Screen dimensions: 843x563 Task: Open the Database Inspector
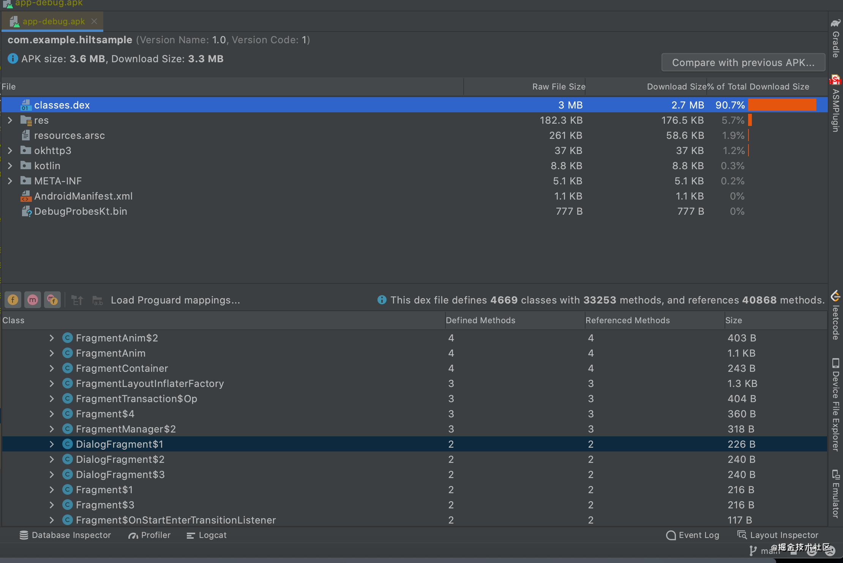(65, 535)
